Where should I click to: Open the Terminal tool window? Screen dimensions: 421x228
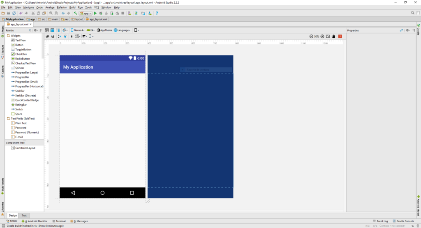click(x=59, y=221)
